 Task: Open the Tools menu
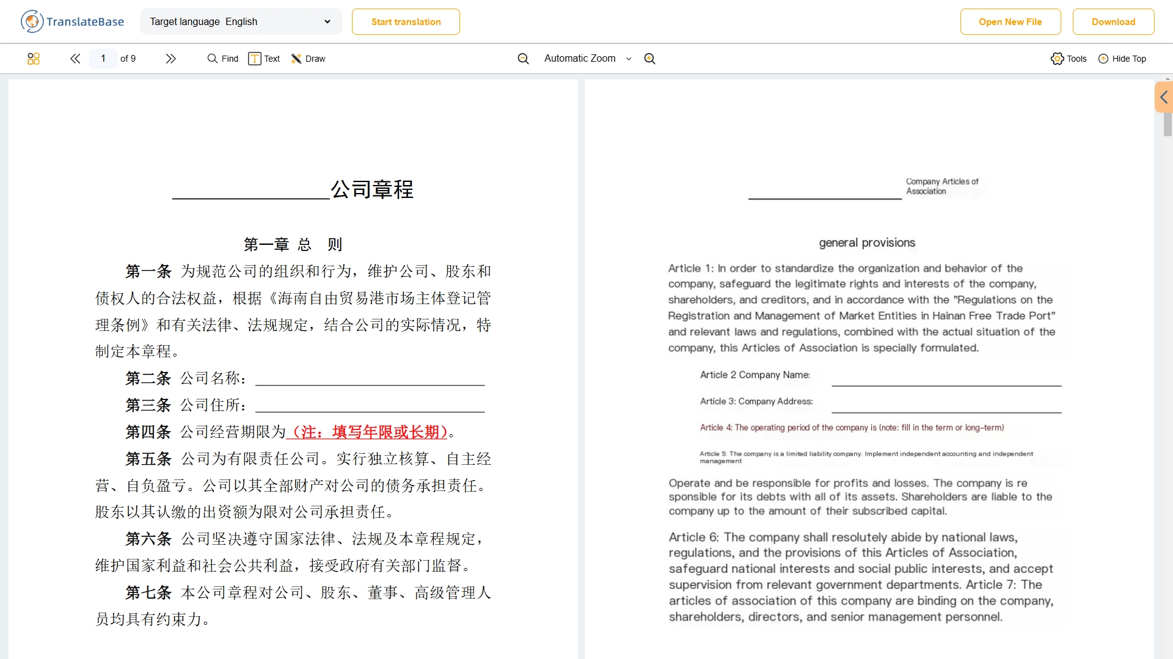tap(1069, 59)
